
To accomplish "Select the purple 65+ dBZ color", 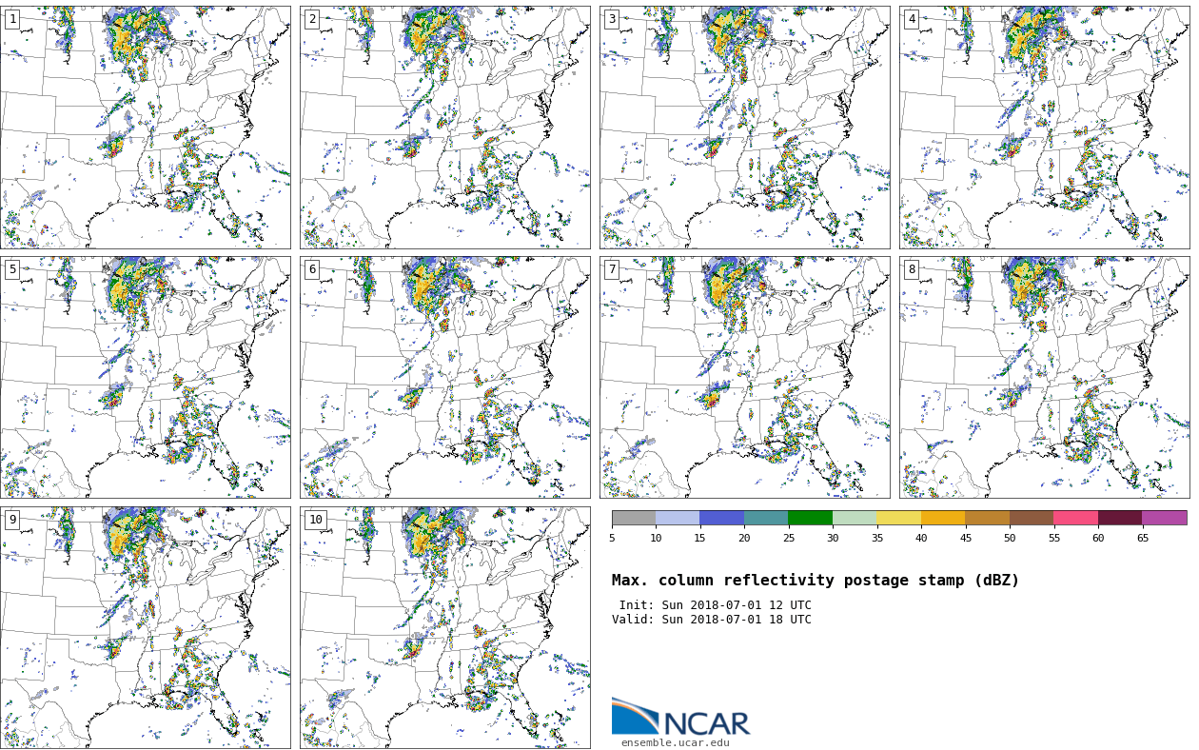I will coord(1164,518).
